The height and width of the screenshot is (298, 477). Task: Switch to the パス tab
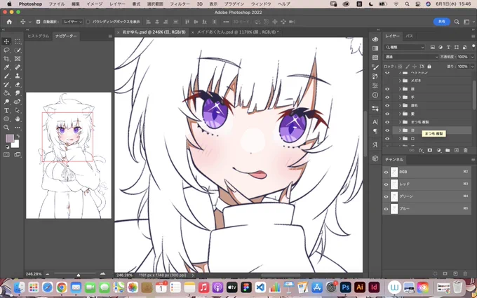(410, 36)
